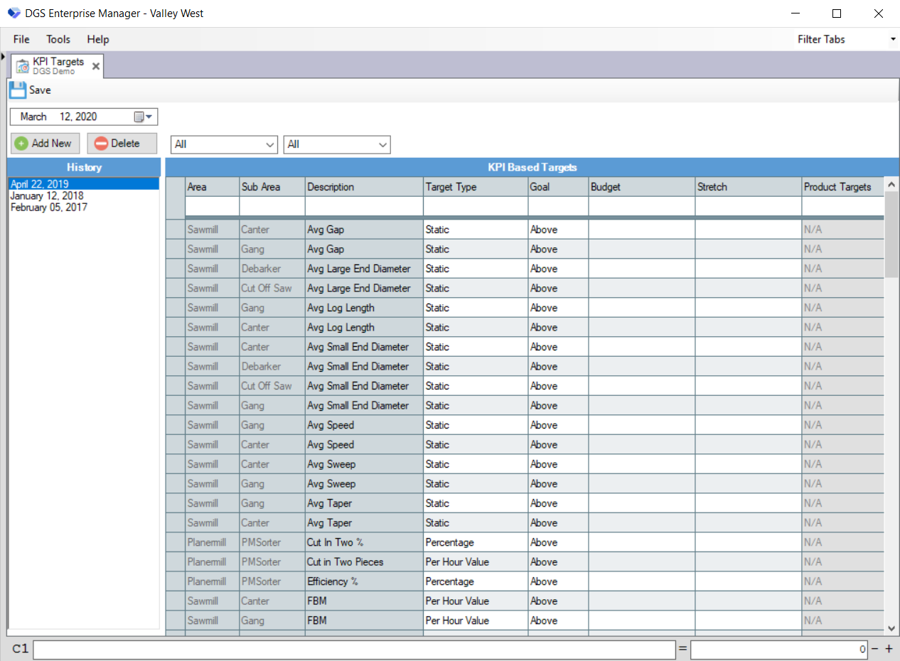900x661 pixels.
Task: Open the calendar icon on the date picker
Action: 139,116
